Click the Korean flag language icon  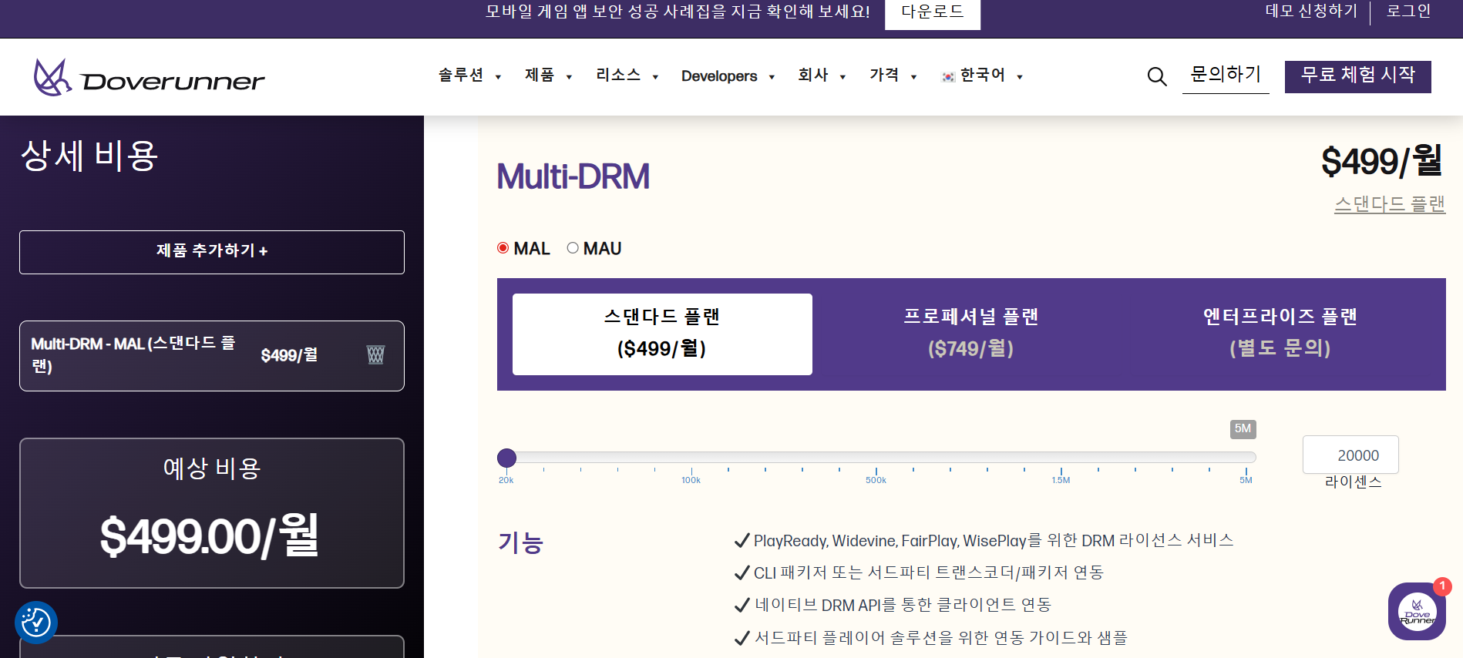tap(948, 76)
